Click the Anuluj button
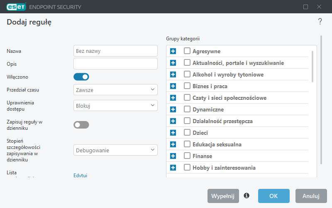 311,196
